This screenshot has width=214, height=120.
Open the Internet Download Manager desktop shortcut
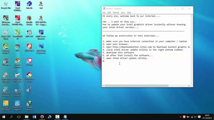[x=29, y=105]
